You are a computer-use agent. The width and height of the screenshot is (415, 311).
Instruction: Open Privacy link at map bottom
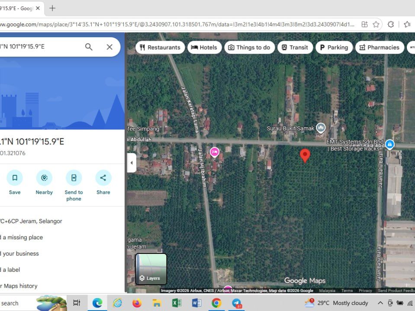[365, 291]
